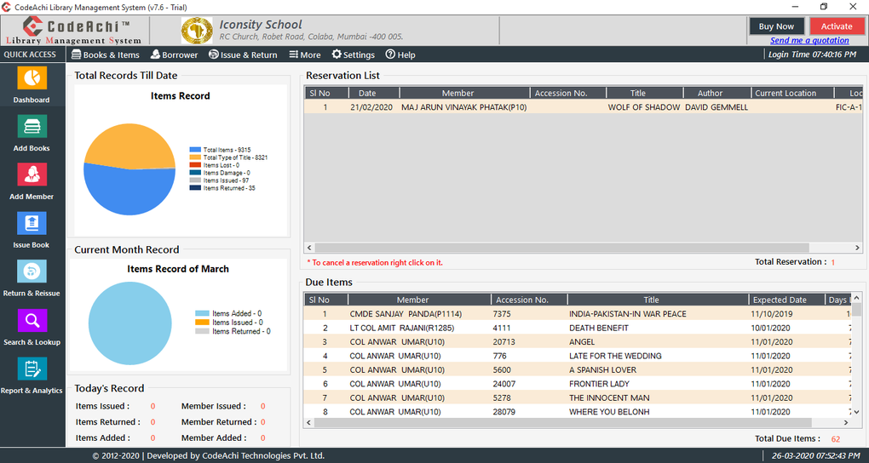869x463 pixels.
Task: Open the Books & Items menu
Action: pos(106,54)
